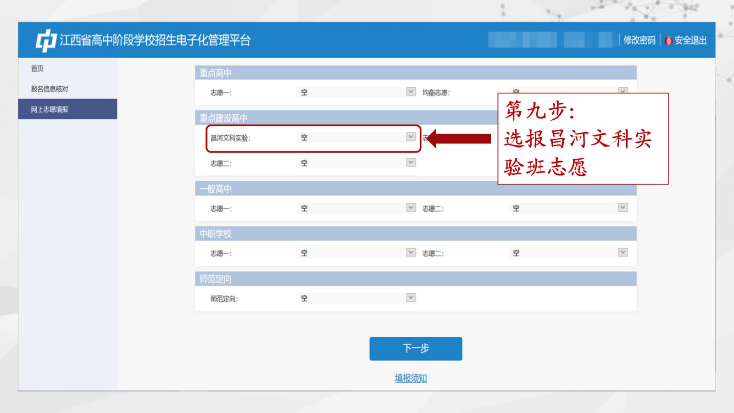Select 网上志愿填报 in the sidebar
The height and width of the screenshot is (413, 734).
(x=50, y=109)
